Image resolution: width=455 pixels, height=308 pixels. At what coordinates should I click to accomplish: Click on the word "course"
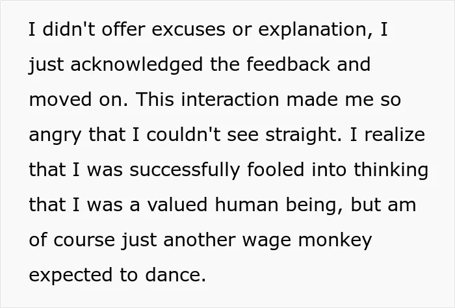[84, 241]
